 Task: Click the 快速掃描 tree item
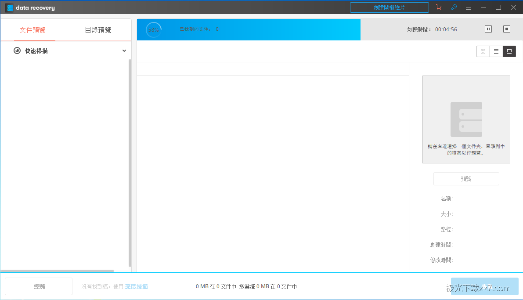point(66,51)
